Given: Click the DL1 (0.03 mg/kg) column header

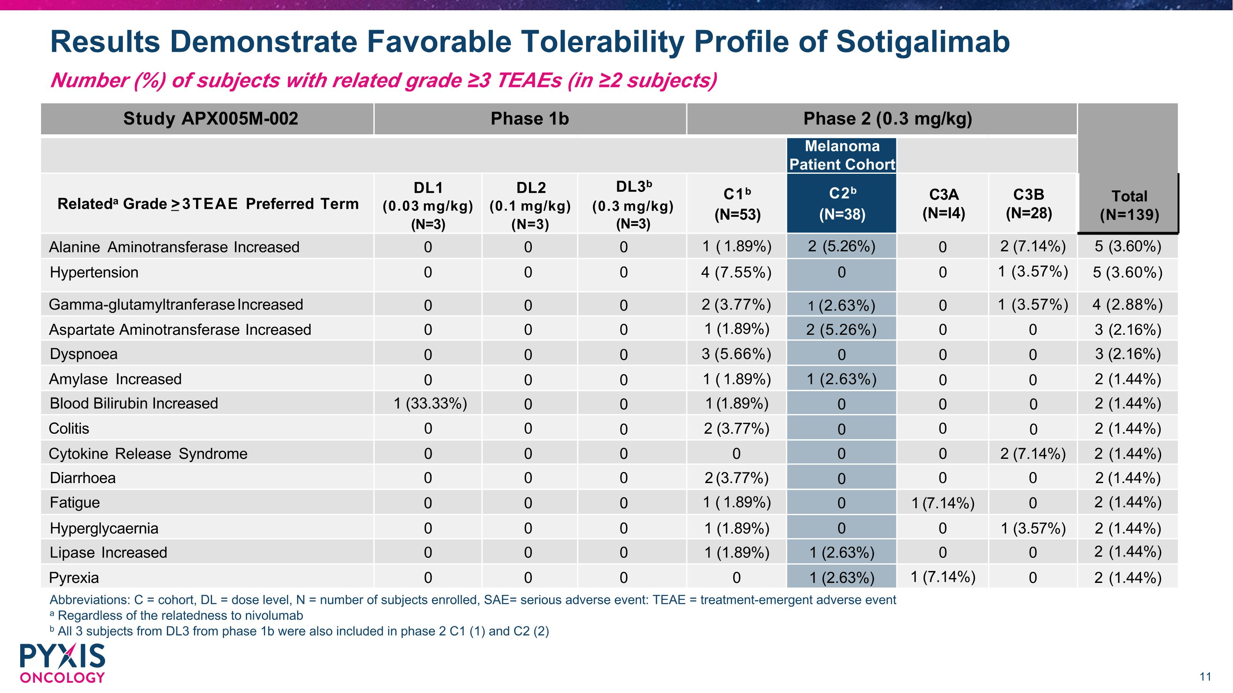Looking at the screenshot, I should point(427,205).
